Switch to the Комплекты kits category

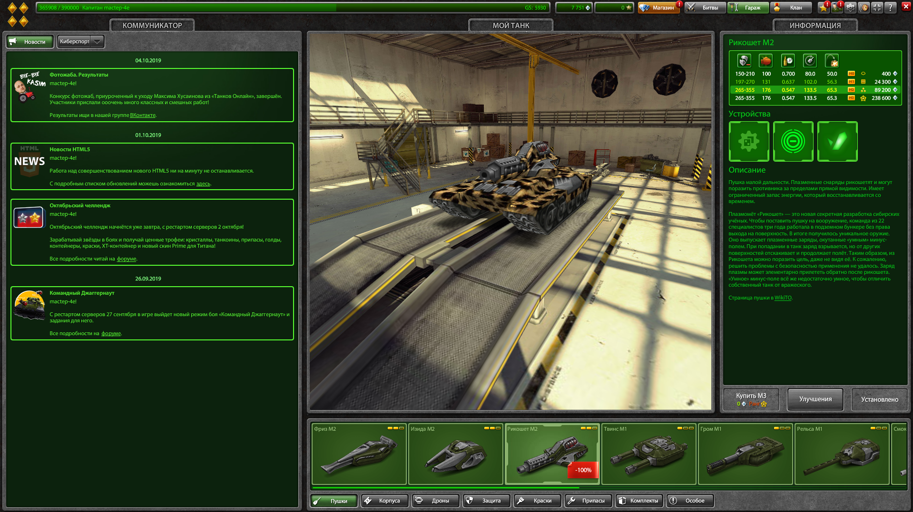coord(639,501)
